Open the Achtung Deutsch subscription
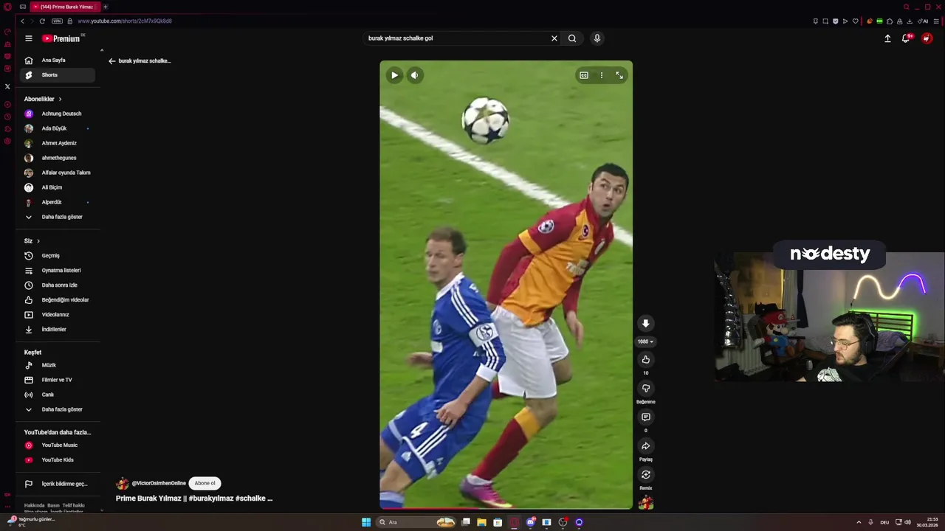Viewport: 945px width, 531px height. pyautogui.click(x=58, y=114)
